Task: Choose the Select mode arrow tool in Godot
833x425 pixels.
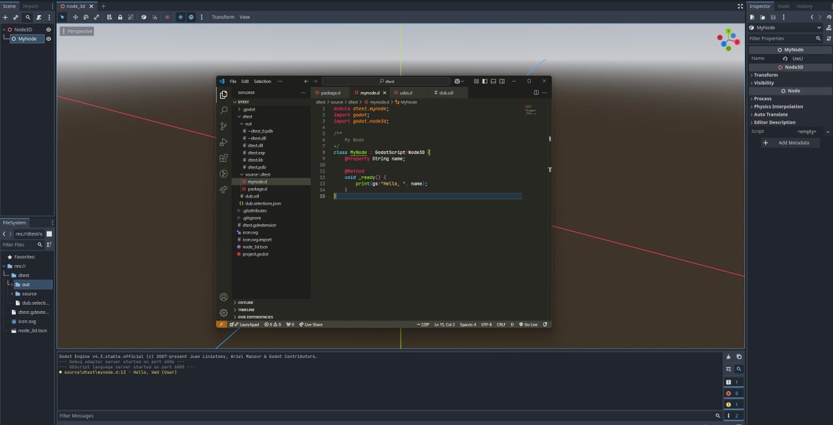Action: coord(62,17)
